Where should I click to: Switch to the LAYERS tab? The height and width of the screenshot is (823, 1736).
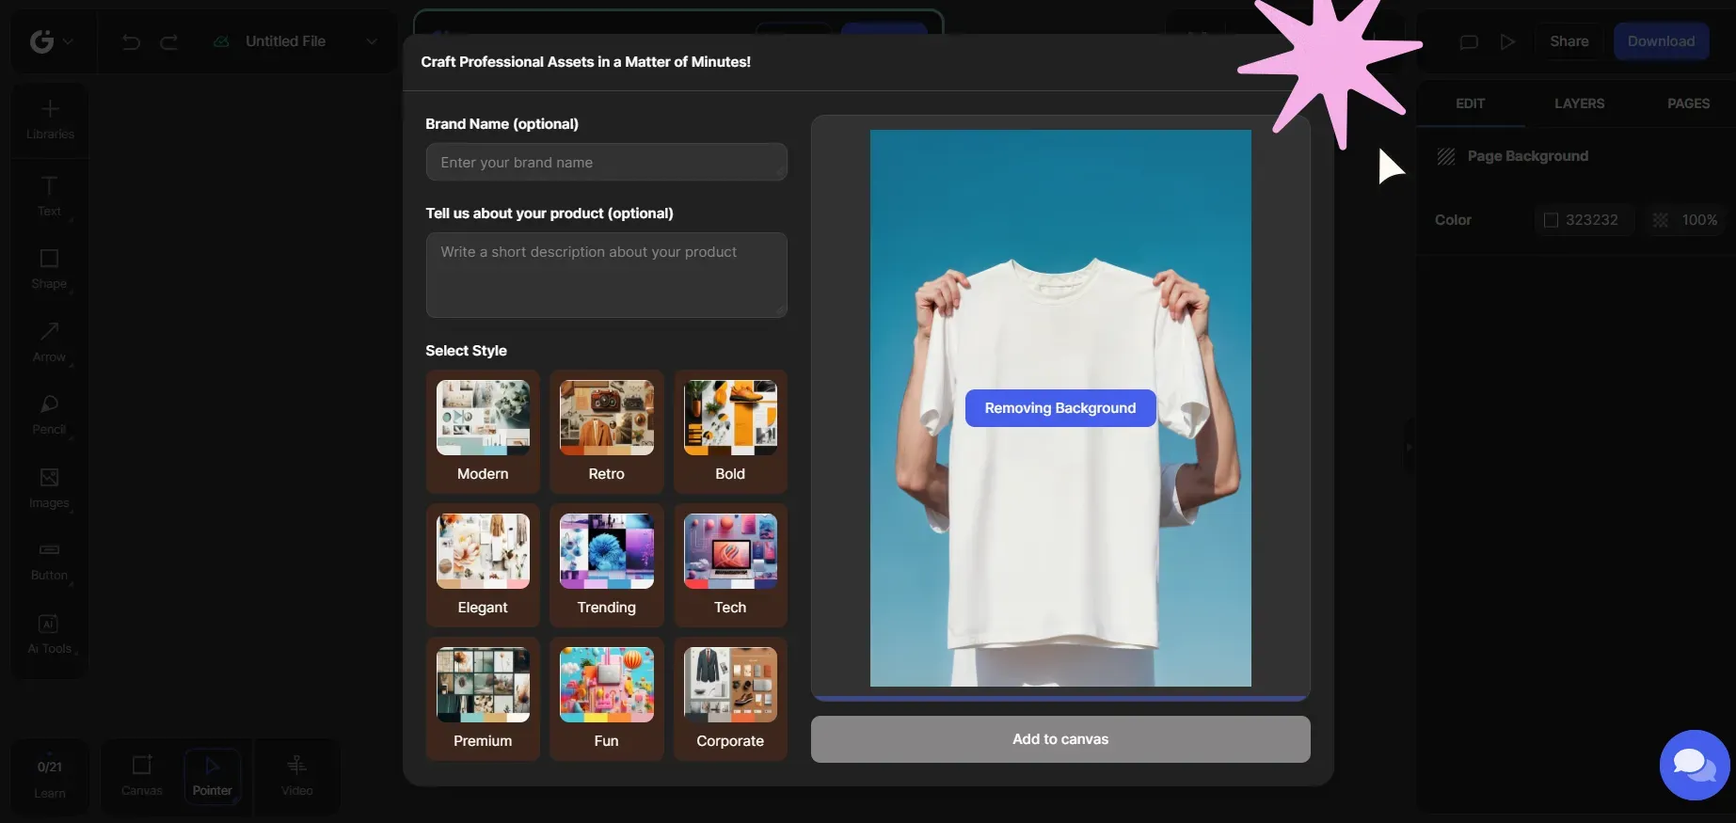pos(1580,103)
